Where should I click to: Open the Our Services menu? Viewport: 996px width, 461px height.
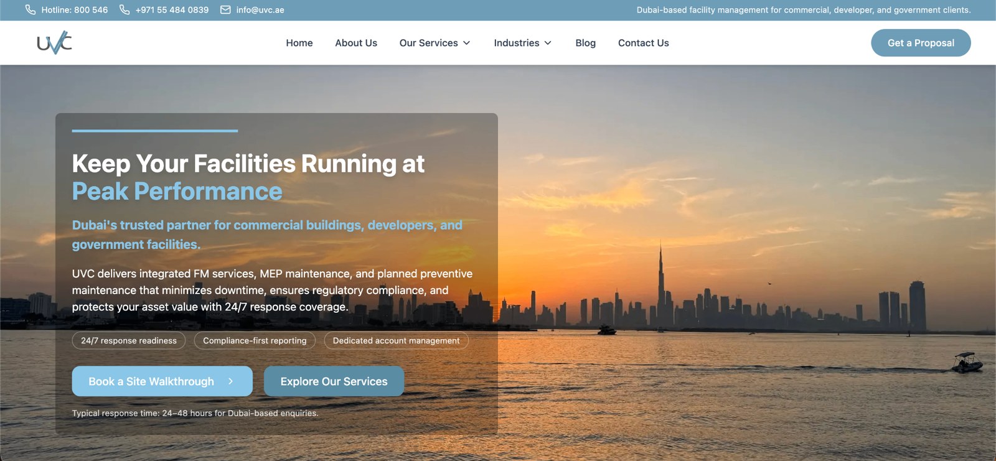435,43
